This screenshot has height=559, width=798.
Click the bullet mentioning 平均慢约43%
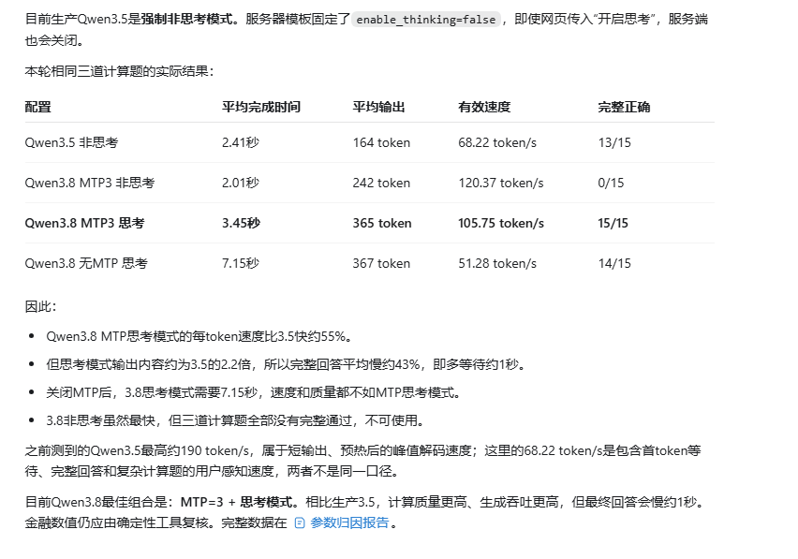pos(286,364)
